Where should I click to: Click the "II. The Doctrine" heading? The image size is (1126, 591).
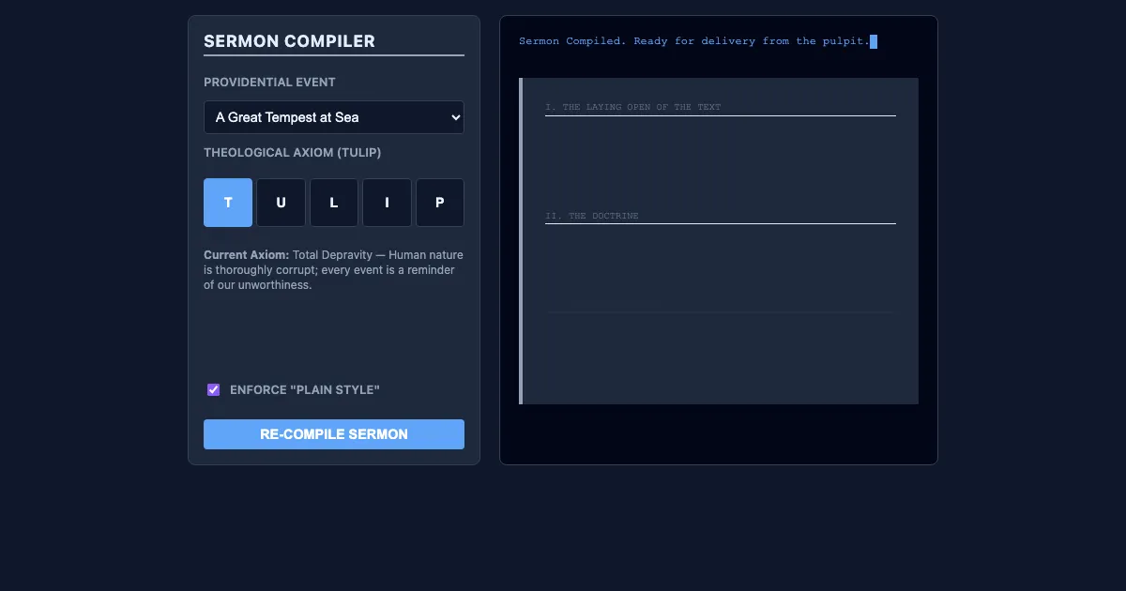pos(592,216)
